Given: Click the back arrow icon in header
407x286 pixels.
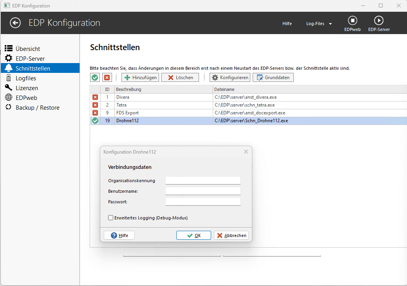Looking at the screenshot, I should [15, 23].
